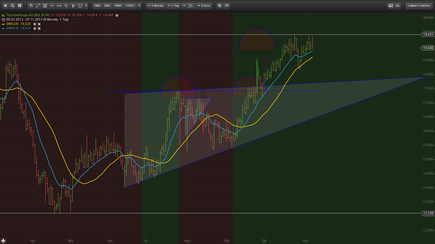
Task: Add an SMA indicator
Action: tap(97, 6)
